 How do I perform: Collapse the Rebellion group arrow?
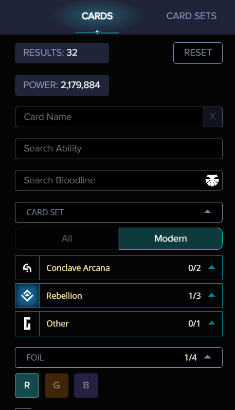[x=211, y=295]
